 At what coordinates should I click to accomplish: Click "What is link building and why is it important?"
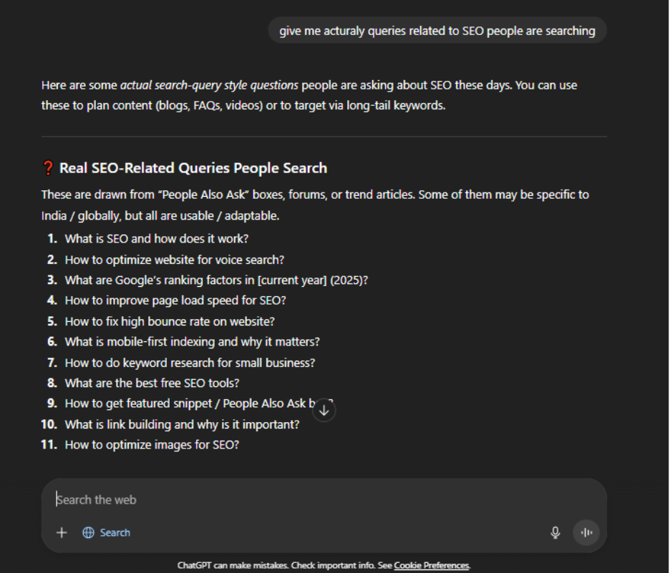[182, 424]
